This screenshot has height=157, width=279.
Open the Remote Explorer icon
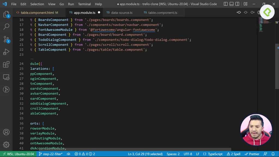pyautogui.click(x=6, y=77)
